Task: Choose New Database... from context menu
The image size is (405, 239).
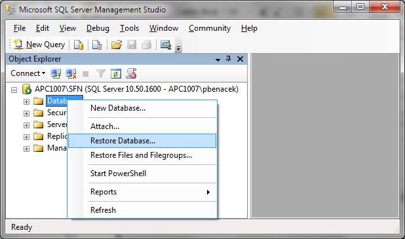Action: point(142,108)
